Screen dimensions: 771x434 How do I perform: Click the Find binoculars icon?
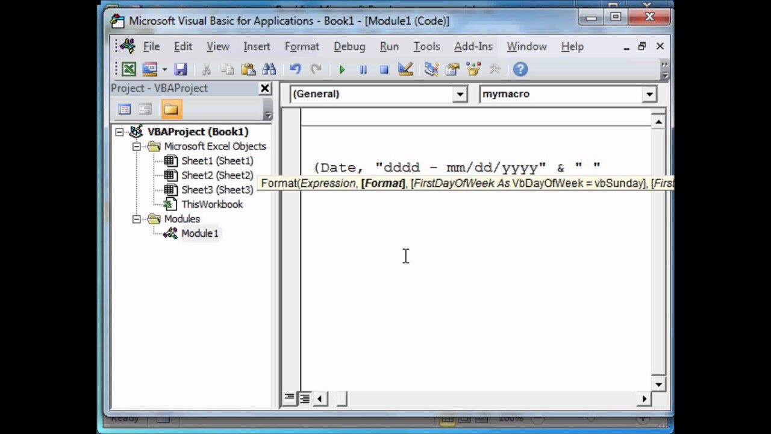pos(269,69)
